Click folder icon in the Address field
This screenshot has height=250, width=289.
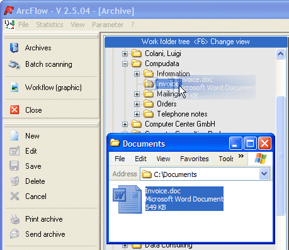click(146, 174)
